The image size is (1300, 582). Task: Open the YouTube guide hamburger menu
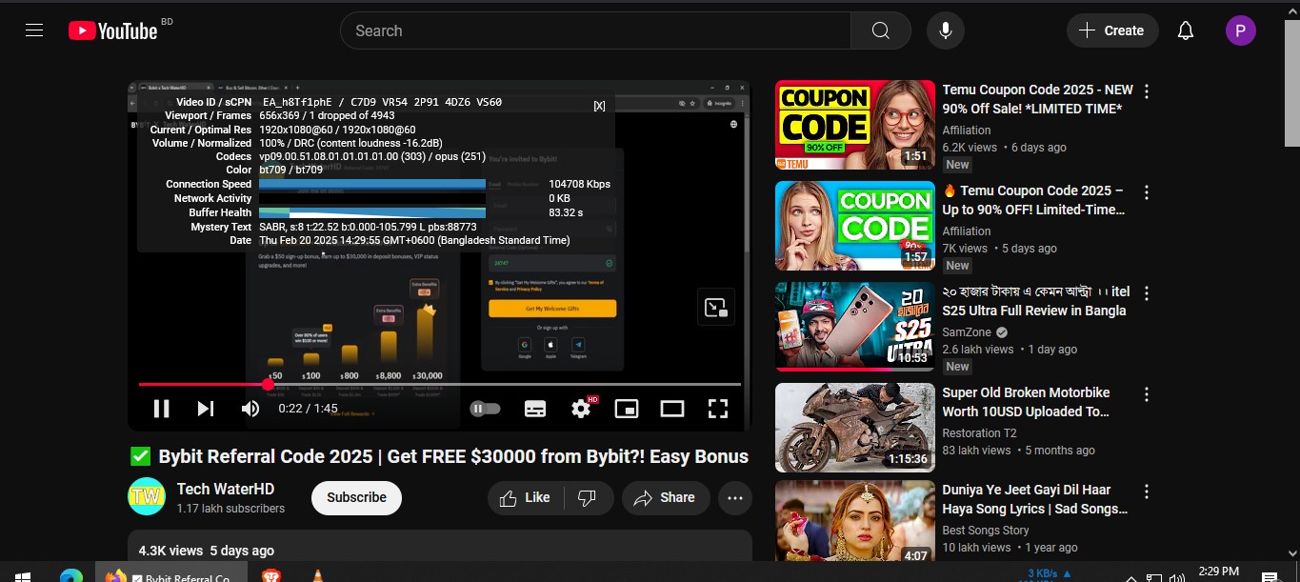[x=34, y=30]
